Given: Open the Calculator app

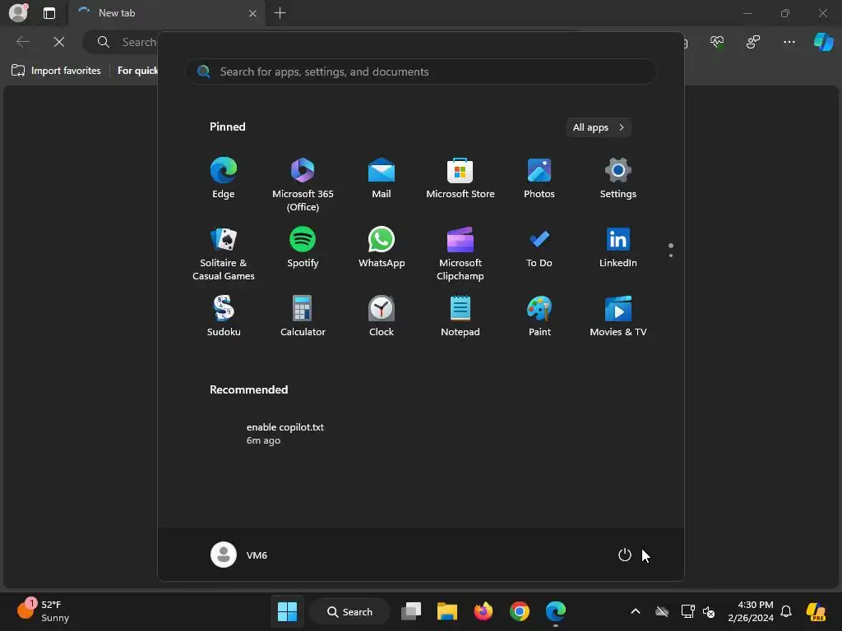Looking at the screenshot, I should 303,316.
